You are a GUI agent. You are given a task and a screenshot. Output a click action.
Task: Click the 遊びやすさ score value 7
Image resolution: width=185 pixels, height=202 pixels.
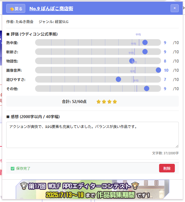(x=165, y=80)
